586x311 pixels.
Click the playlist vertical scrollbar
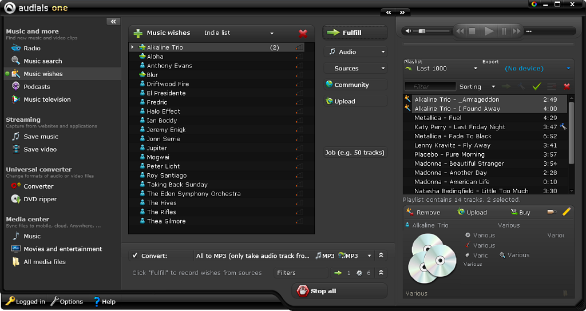[x=571, y=133]
